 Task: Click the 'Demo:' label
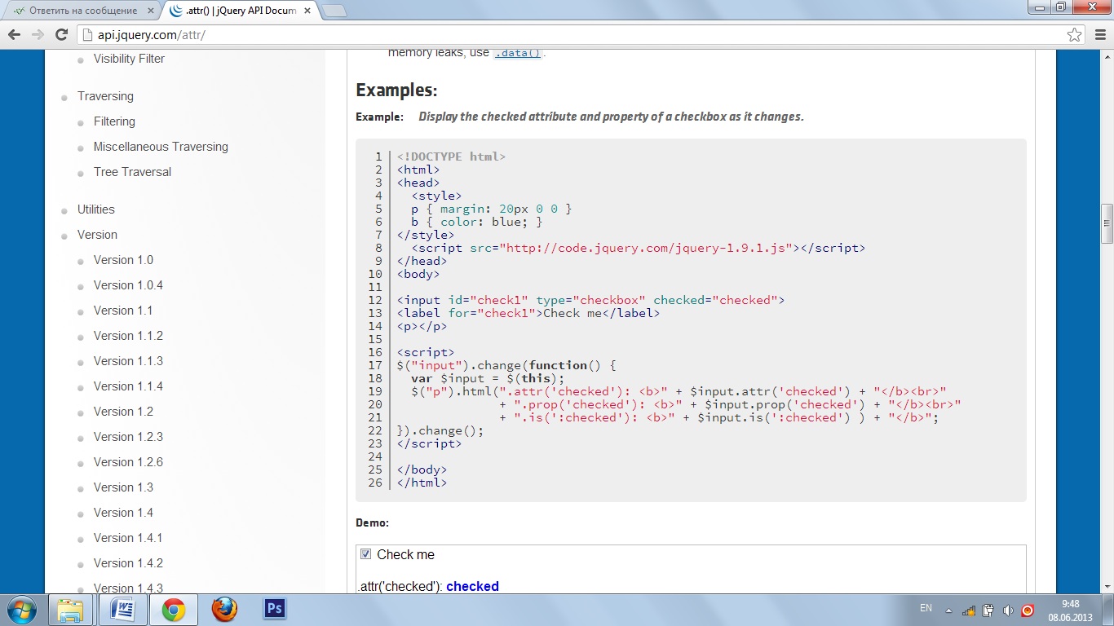pyautogui.click(x=372, y=522)
